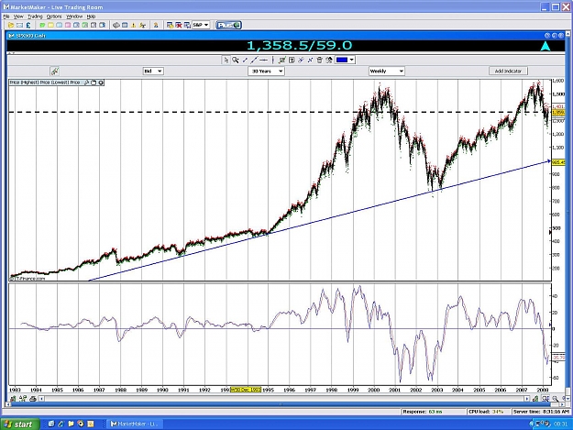Click the yellow window icon in toolbar
The image size is (573, 430).
(x=50, y=25)
